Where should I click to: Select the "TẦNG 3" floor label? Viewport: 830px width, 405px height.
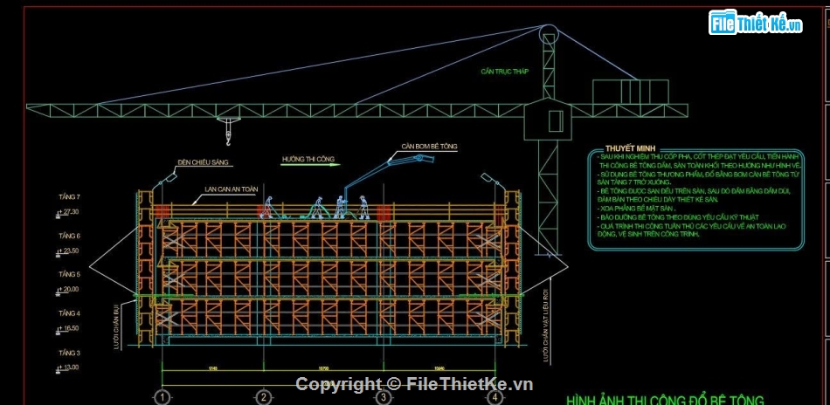pos(69,353)
